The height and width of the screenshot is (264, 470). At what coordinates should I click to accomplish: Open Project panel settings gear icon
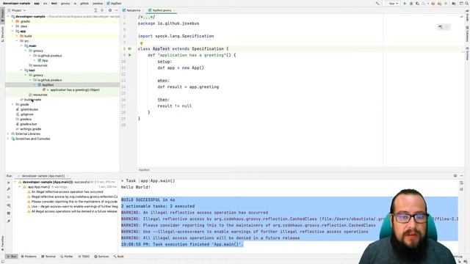tap(110, 10)
